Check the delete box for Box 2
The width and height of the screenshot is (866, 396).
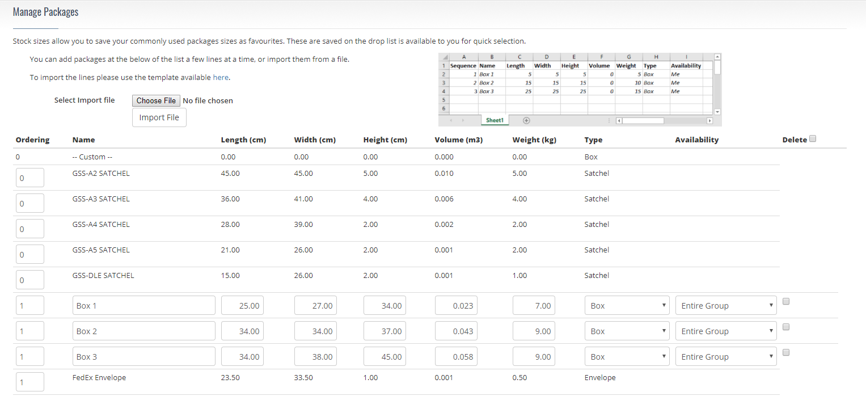point(786,327)
